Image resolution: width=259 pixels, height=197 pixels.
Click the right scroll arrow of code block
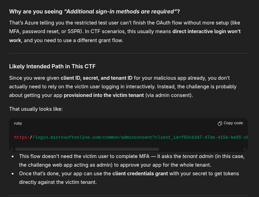click(245, 149)
